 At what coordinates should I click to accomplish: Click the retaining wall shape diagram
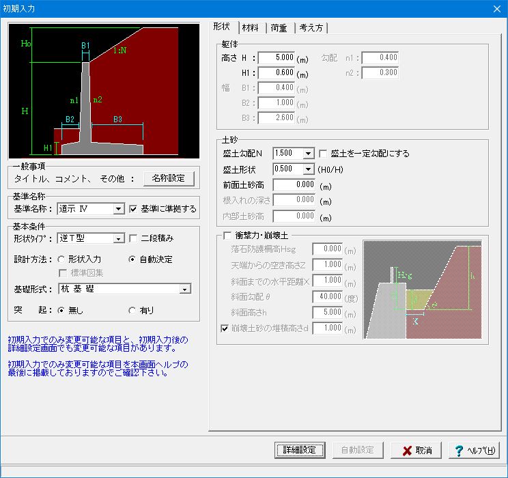click(x=104, y=91)
